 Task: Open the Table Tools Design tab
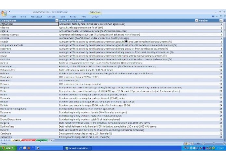click(x=95, y=17)
